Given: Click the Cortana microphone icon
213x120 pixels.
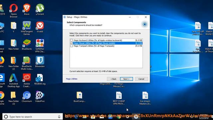Looking at the screenshot, I should tap(59, 117).
